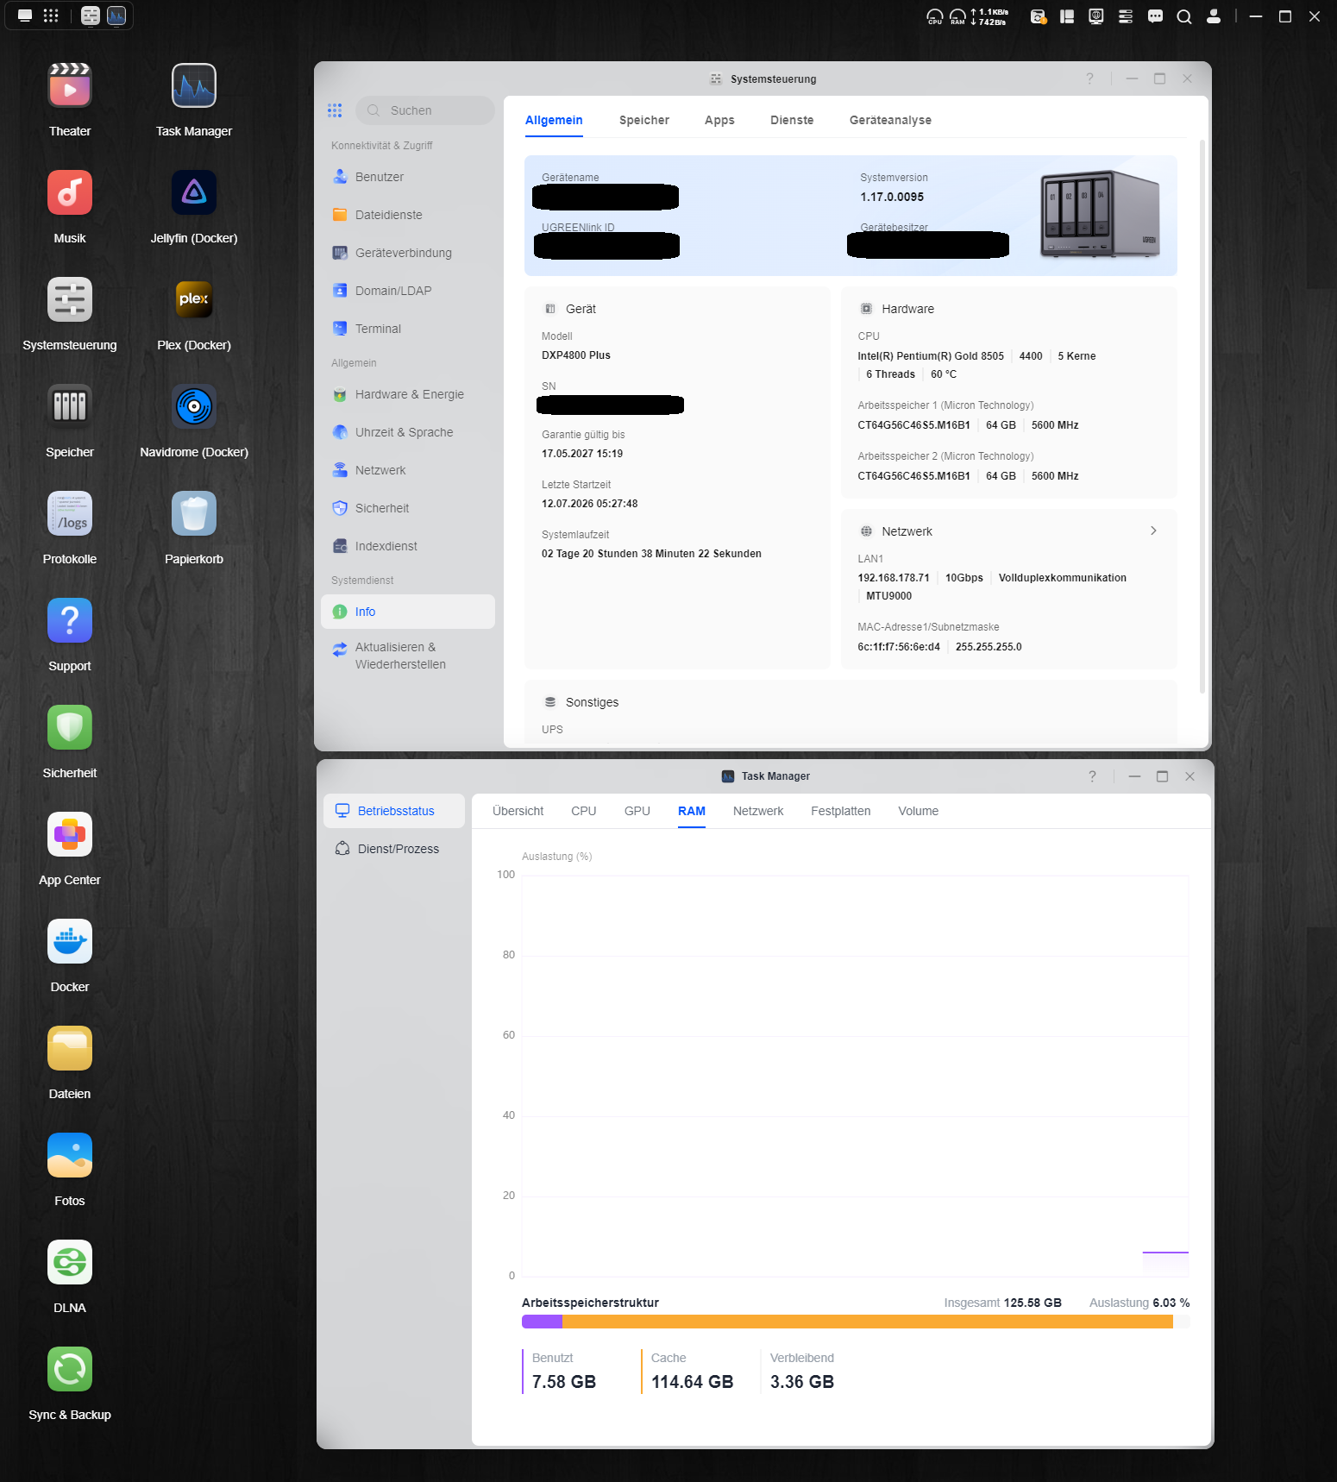
Task: Open the Netzwerk tab in Task Manager
Action: [x=758, y=811]
